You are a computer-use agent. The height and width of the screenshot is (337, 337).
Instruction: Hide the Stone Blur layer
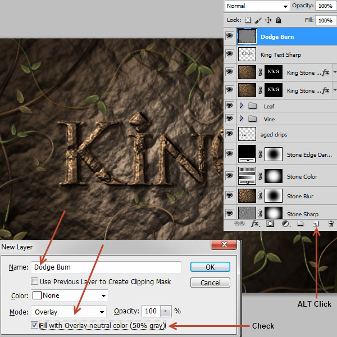pos(230,195)
